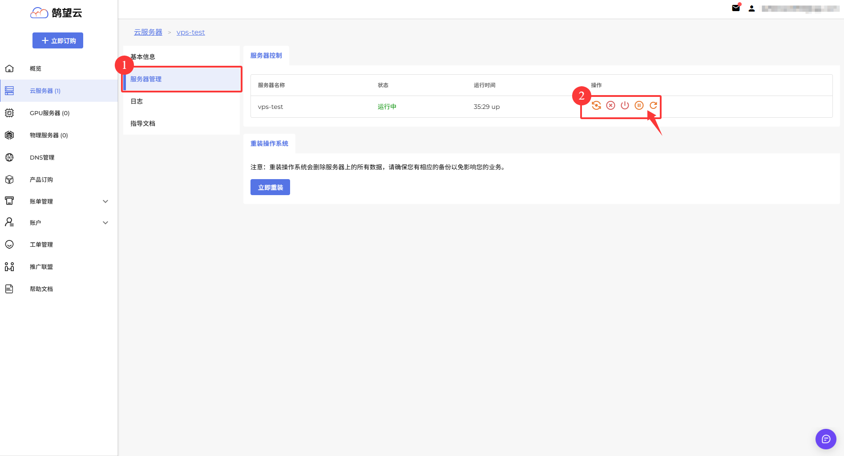
Task: Click the 立即订购 button
Action: (x=58, y=40)
